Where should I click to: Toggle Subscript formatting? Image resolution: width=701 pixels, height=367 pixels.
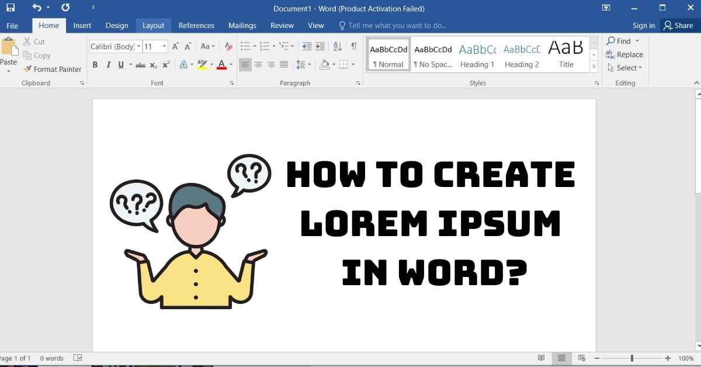153,65
